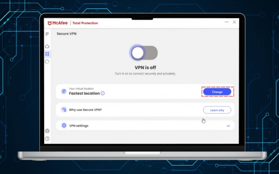Click the Total Protection title text
Viewport: 279px width, 174px height.
pos(85,23)
